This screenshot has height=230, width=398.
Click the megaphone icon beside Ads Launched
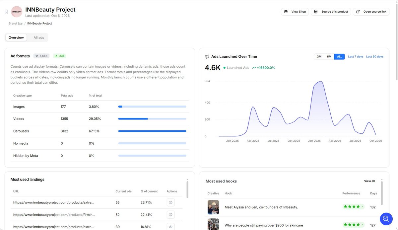207,57
